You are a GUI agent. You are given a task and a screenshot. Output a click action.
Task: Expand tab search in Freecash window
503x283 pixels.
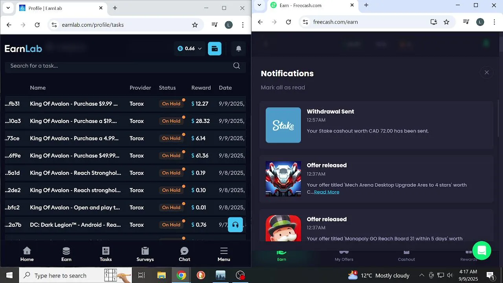tap(259, 5)
